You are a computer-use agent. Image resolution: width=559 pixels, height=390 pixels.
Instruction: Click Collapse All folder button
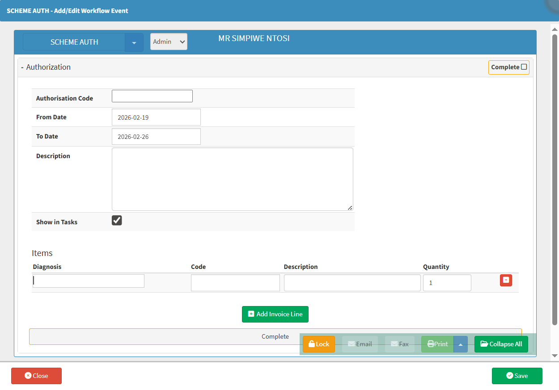(x=501, y=344)
